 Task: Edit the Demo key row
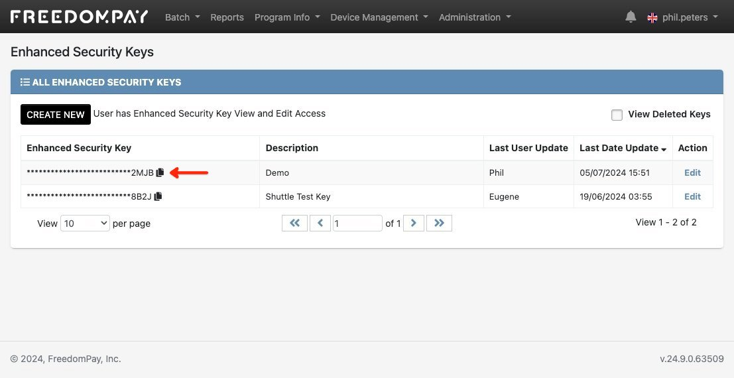(x=692, y=172)
